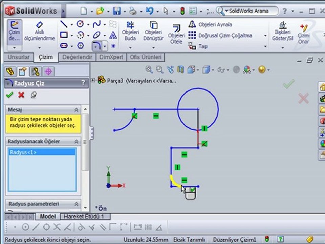The height and width of the screenshot is (244, 325).
Task: Select the Arc sketch tool
Action: coord(81,35)
